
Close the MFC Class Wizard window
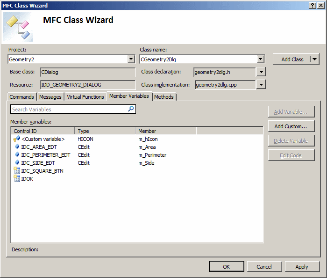(x=321, y=6)
